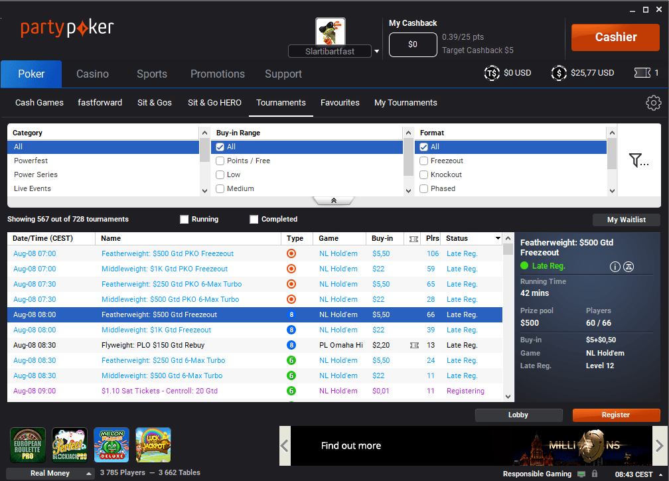Enable the Points / Free buy-in checkbox
The image size is (669, 481).
[220, 161]
